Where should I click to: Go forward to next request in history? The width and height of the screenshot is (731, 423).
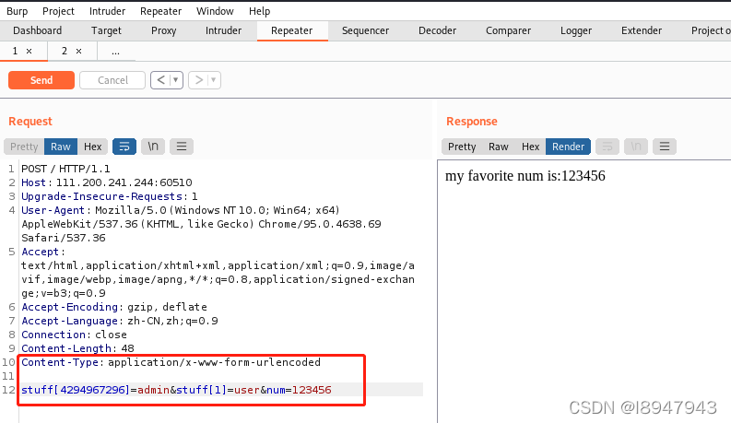198,80
